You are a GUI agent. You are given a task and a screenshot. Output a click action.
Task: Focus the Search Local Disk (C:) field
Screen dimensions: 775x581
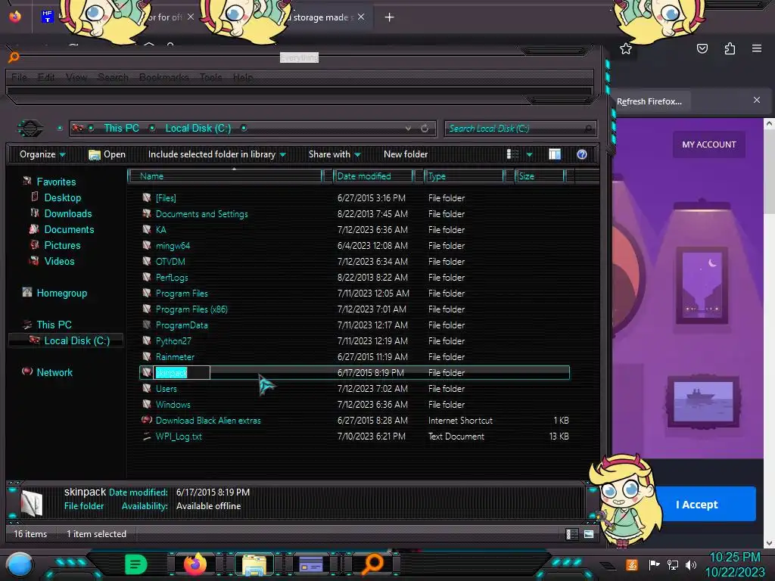point(520,129)
